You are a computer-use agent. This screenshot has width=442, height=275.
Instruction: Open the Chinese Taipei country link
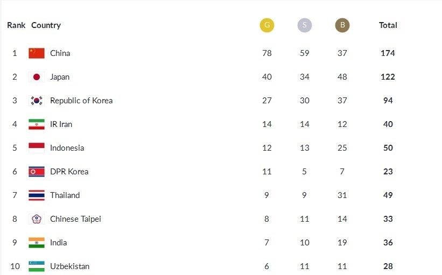click(75, 219)
